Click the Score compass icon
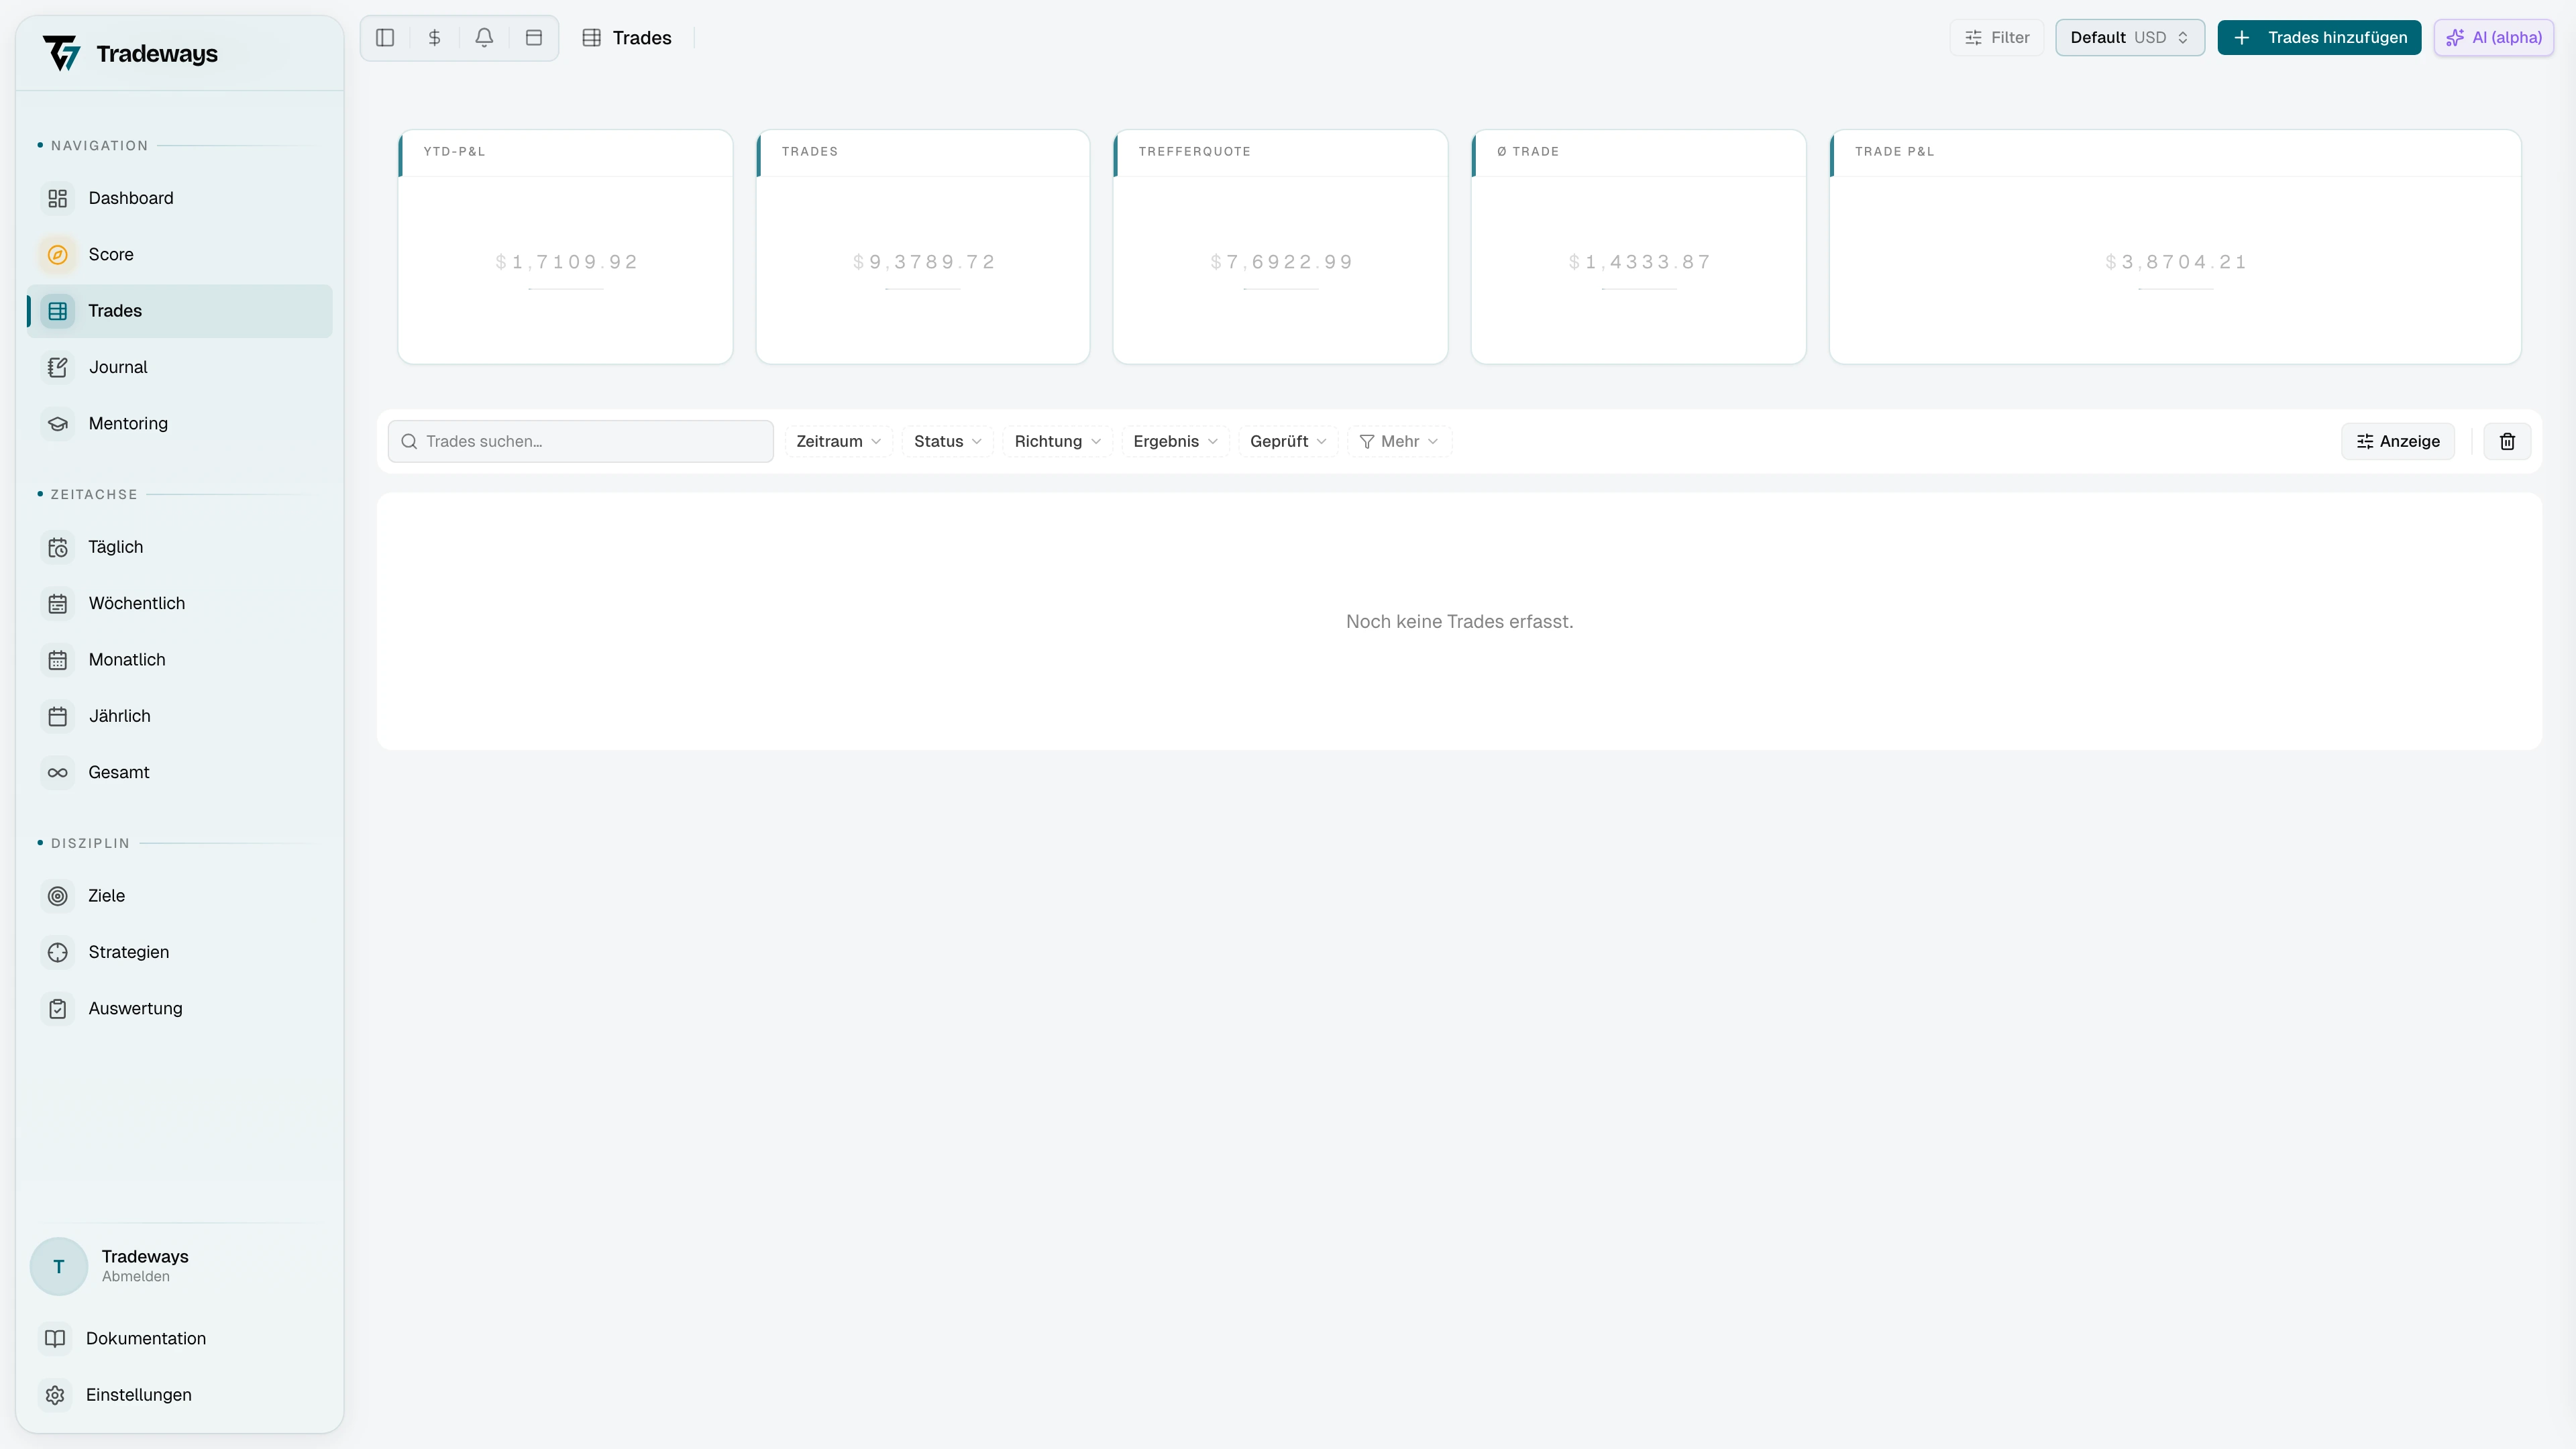 coord(58,255)
